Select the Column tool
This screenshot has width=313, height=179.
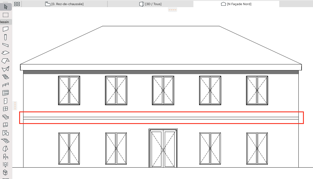[6, 37]
